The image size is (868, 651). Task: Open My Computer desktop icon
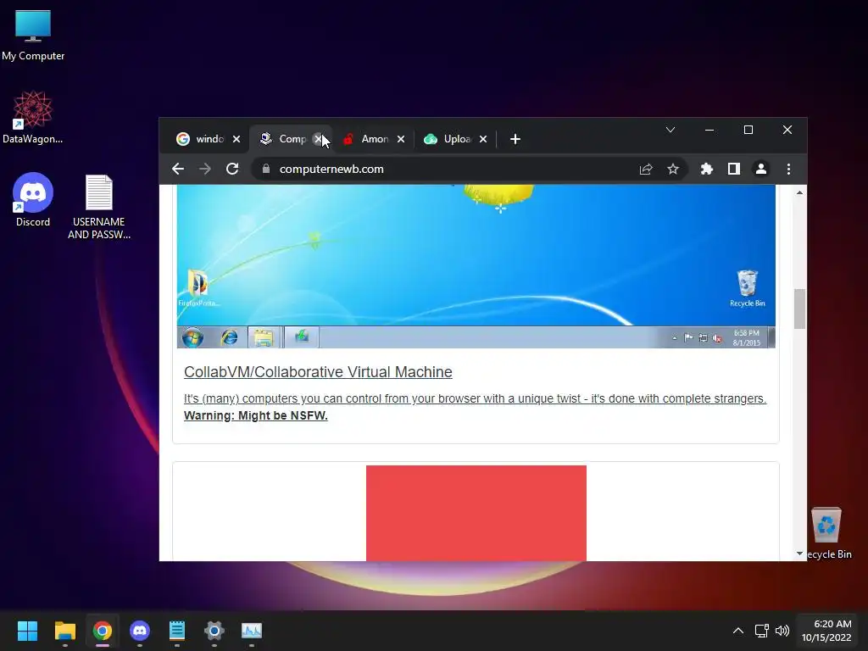click(x=33, y=36)
